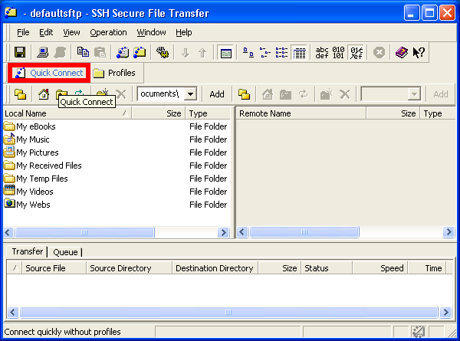Switch to Small Icons view
Screen dimensions: 460x341
tap(265, 53)
